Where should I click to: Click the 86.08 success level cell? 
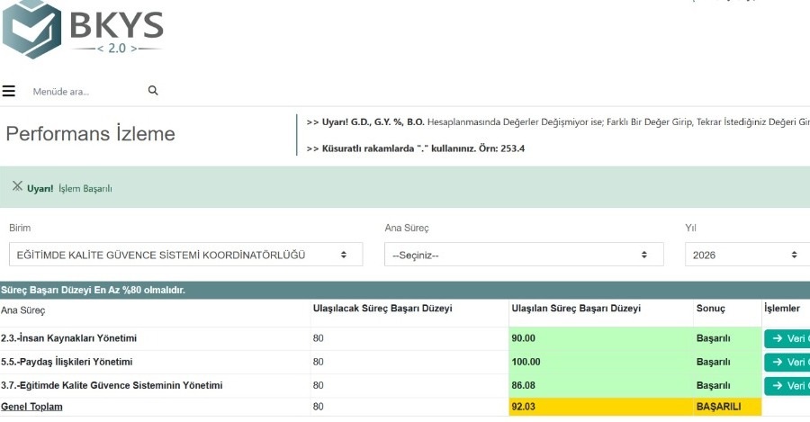(x=601, y=385)
